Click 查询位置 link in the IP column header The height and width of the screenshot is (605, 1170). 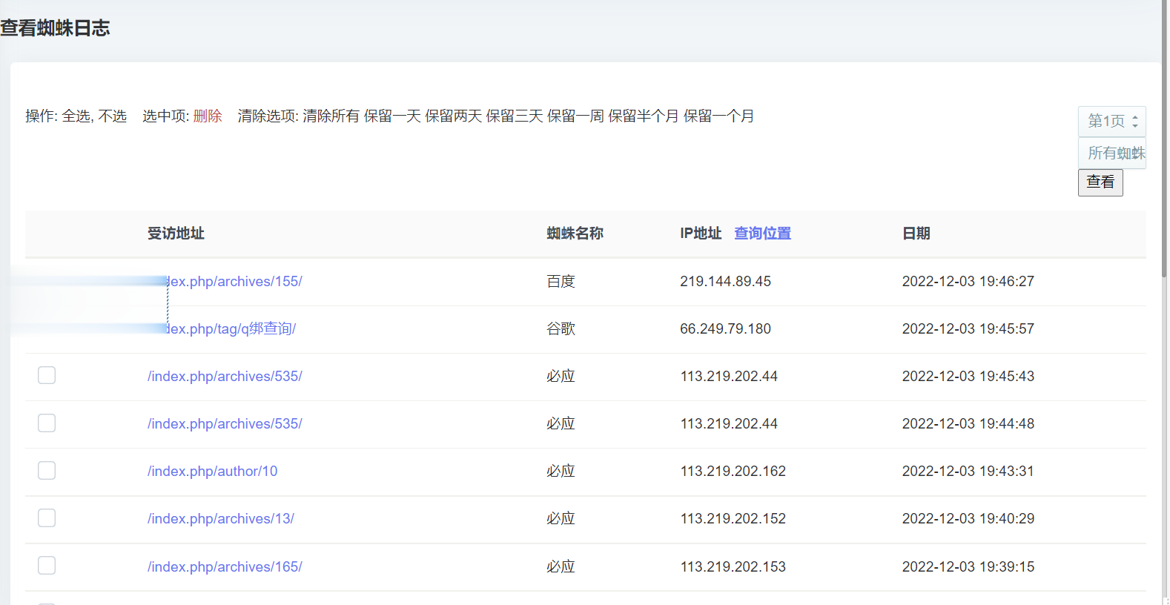(x=762, y=234)
